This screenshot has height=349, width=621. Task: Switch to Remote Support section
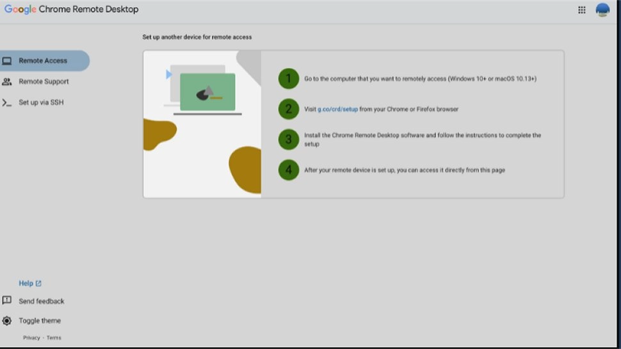pos(45,81)
